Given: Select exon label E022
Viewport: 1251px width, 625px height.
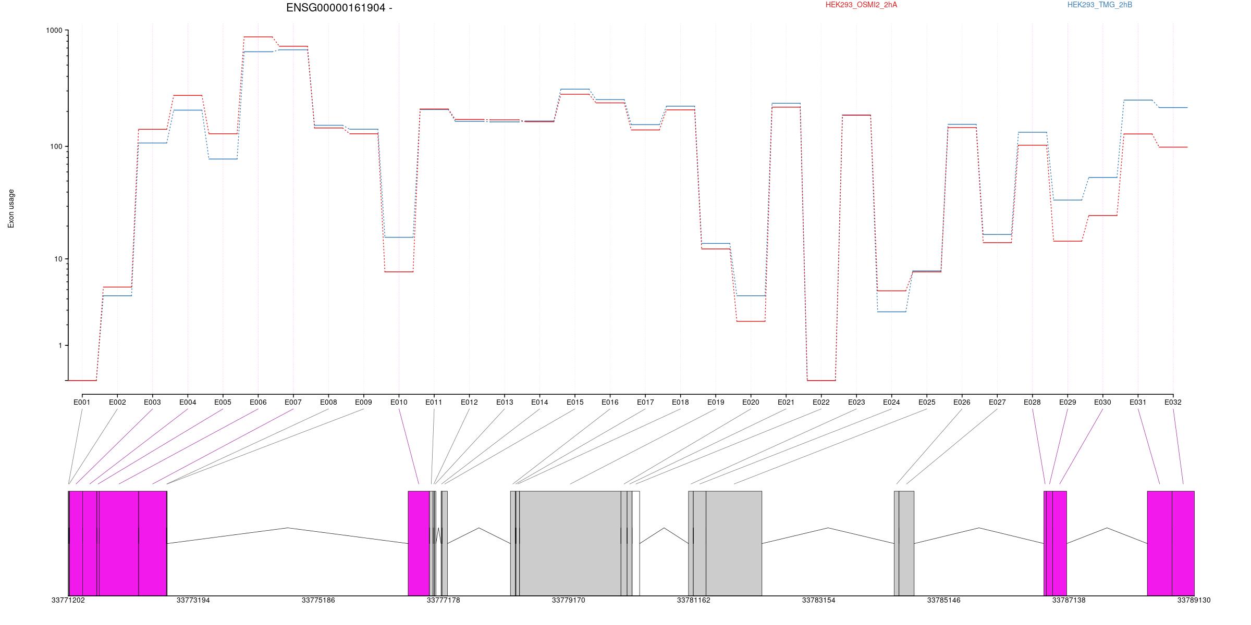Looking at the screenshot, I should point(821,402).
